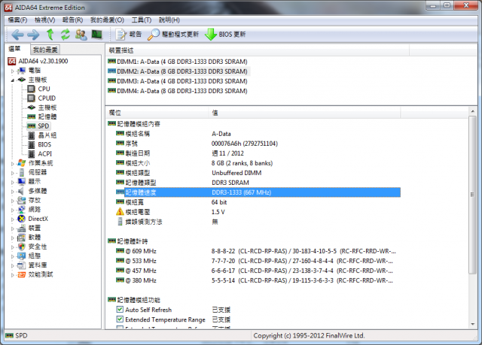Expand the 作業系統 tree node
This screenshot has width=482, height=345.
[13, 164]
